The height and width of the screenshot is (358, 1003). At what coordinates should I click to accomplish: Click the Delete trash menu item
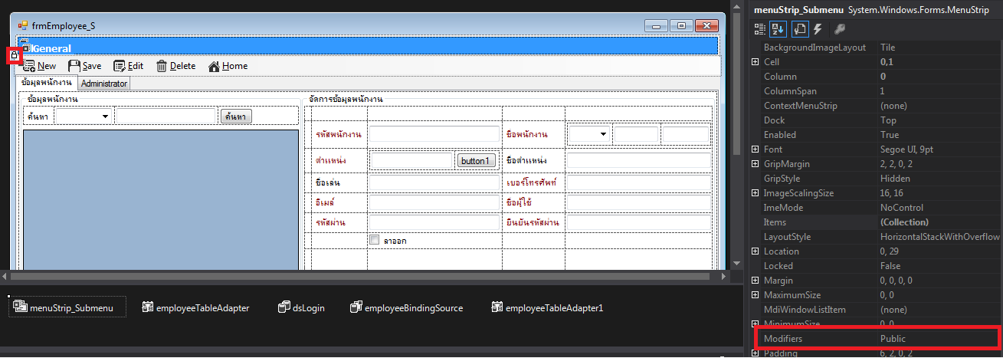[x=175, y=66]
